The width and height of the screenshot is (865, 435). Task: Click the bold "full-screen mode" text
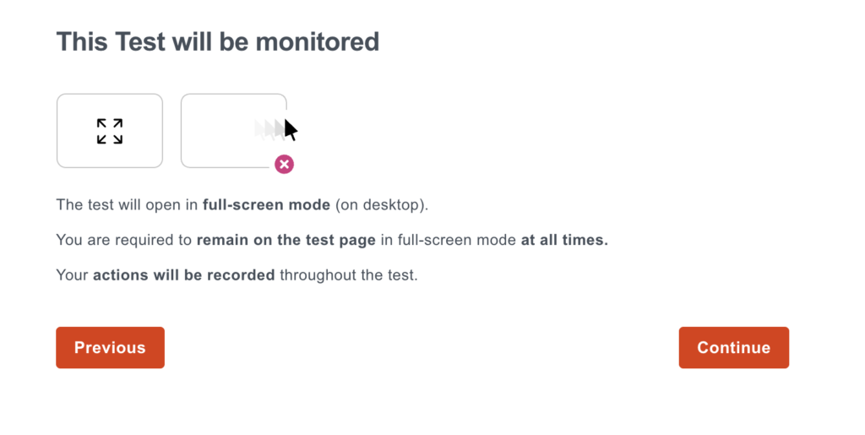tap(266, 205)
